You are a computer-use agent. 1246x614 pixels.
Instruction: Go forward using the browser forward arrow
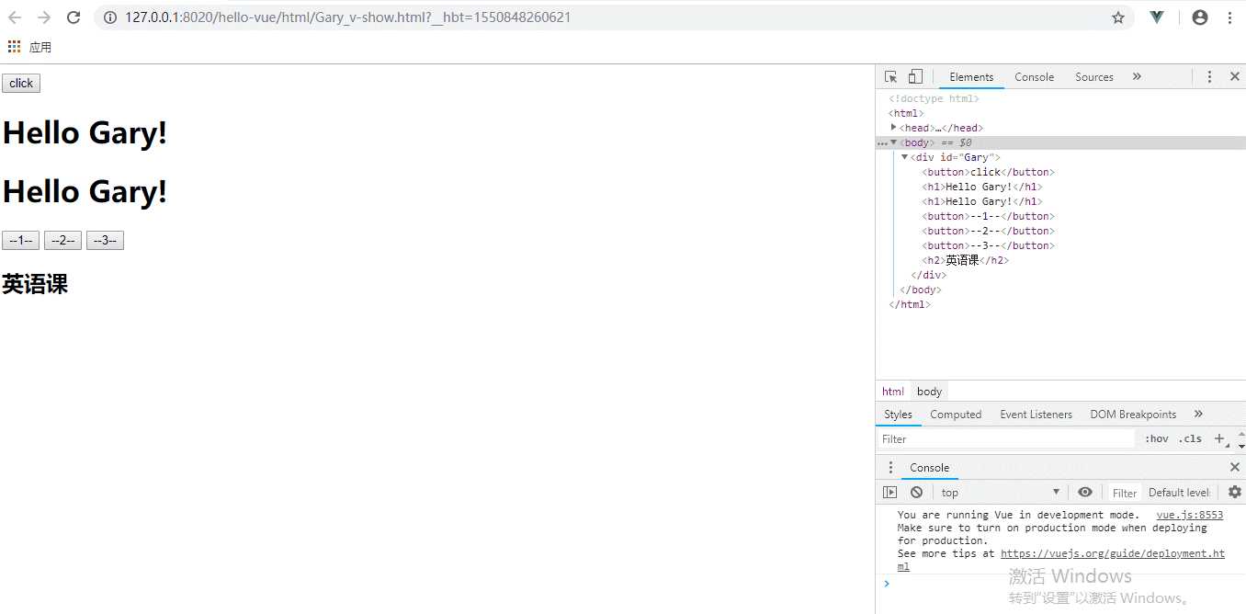click(x=44, y=17)
